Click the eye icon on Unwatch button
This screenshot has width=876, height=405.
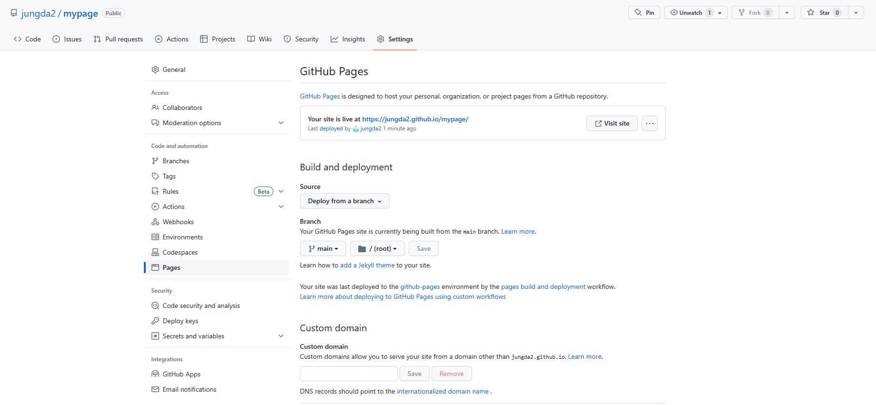click(674, 13)
